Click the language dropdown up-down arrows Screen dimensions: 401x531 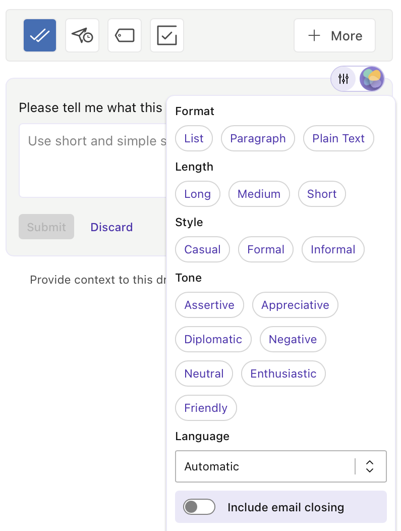370,466
